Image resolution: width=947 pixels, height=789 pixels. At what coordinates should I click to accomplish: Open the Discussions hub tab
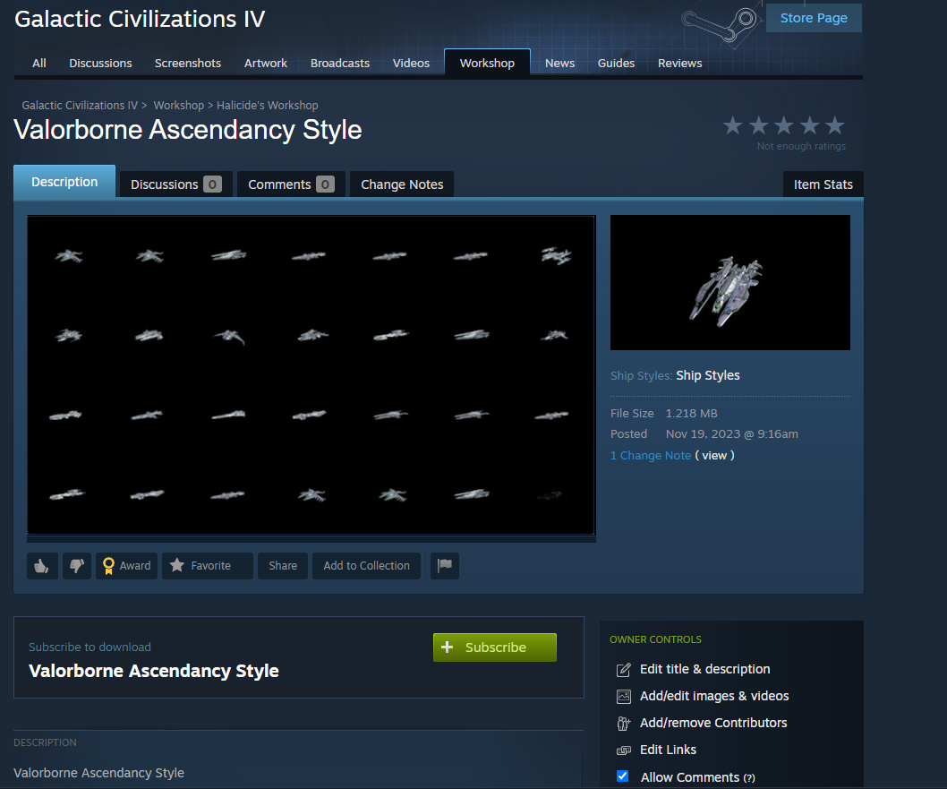tap(100, 63)
